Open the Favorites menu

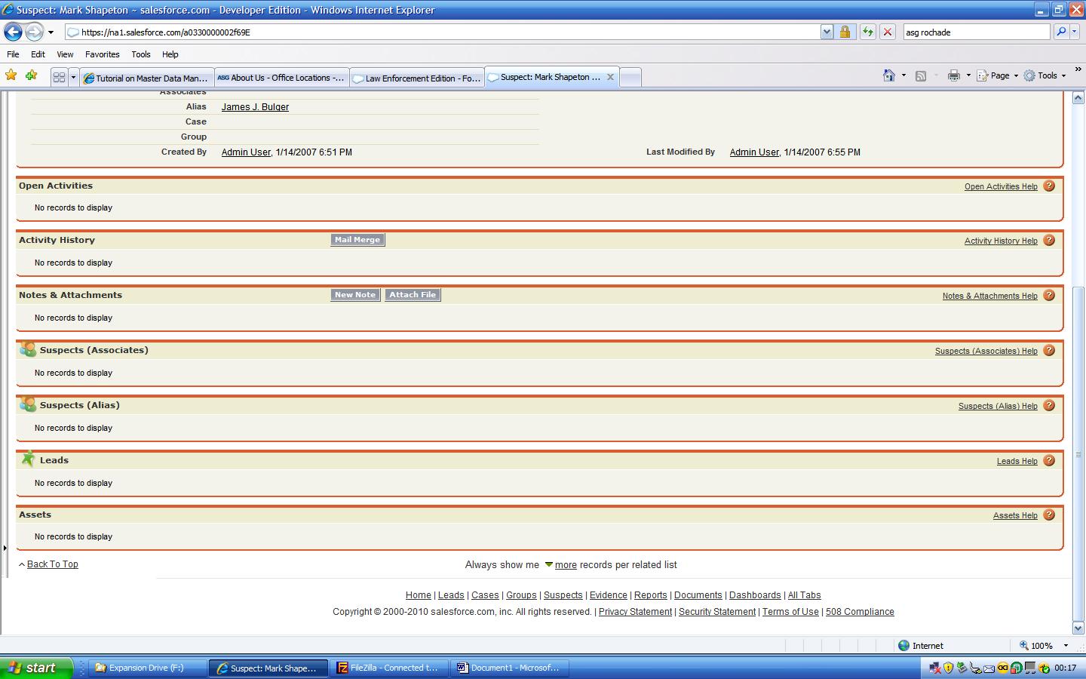pos(102,54)
